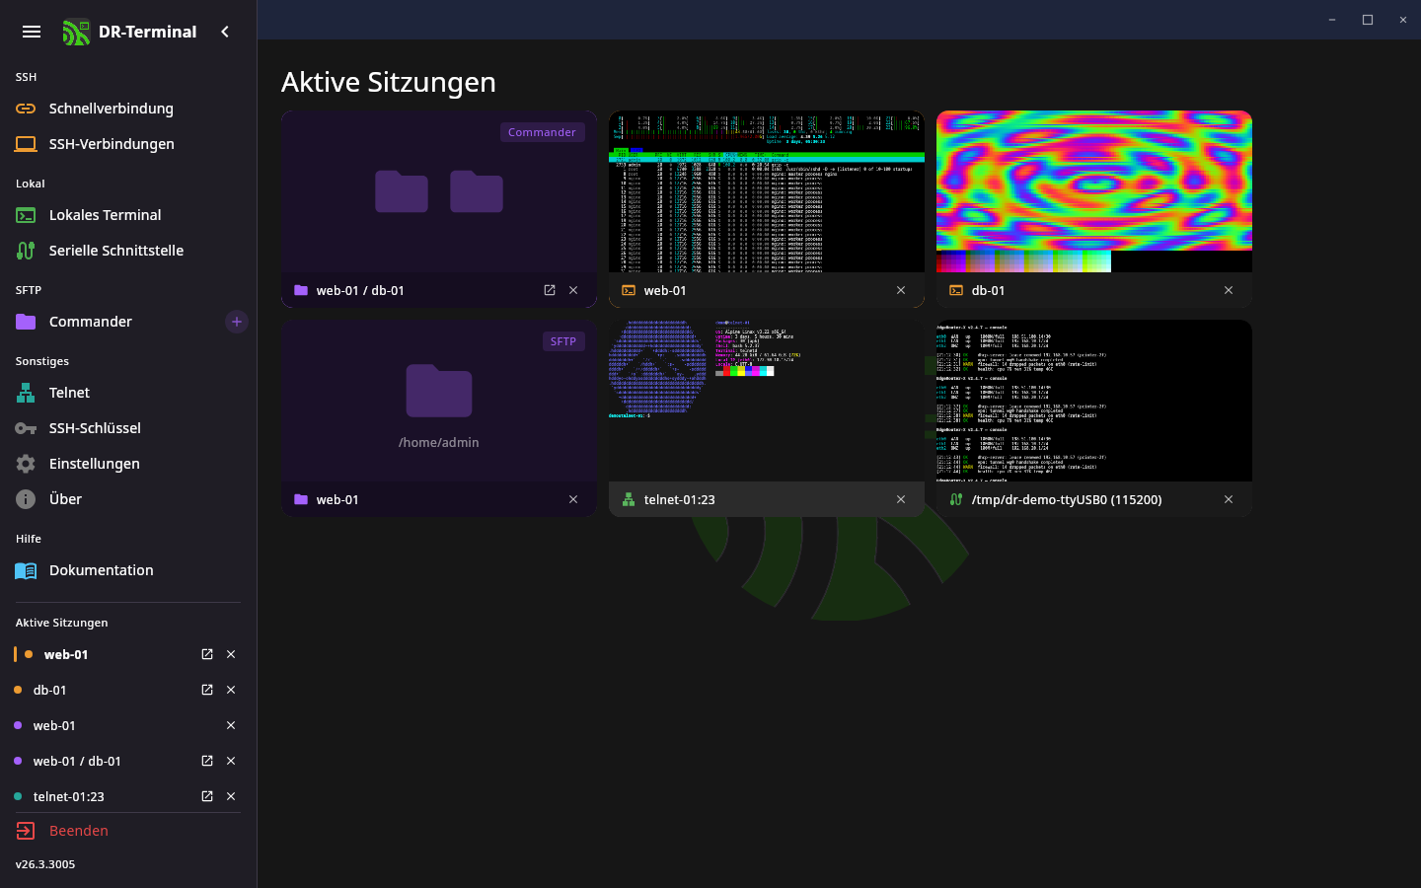The image size is (1421, 888).
Task: Open the web-01 htop terminal thumbnail
Action: click(x=767, y=191)
